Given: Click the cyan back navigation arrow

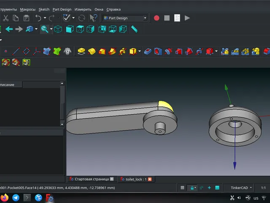Looking at the screenshot, I should 9,29.
